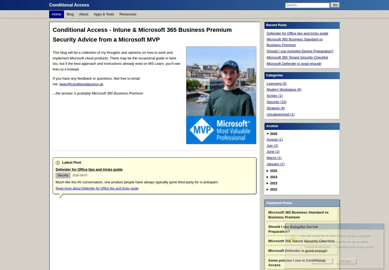The width and height of the screenshot is (389, 270).
Task: Click the info icon beside Latest Post
Action: pyautogui.click(x=58, y=163)
